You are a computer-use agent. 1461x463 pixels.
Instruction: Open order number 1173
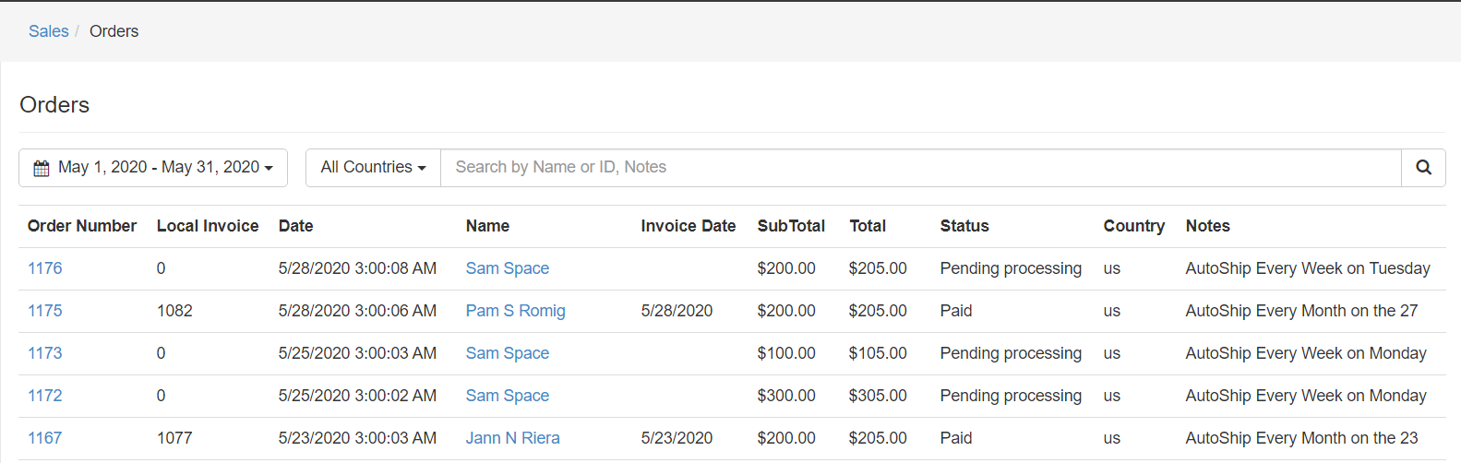click(x=45, y=353)
